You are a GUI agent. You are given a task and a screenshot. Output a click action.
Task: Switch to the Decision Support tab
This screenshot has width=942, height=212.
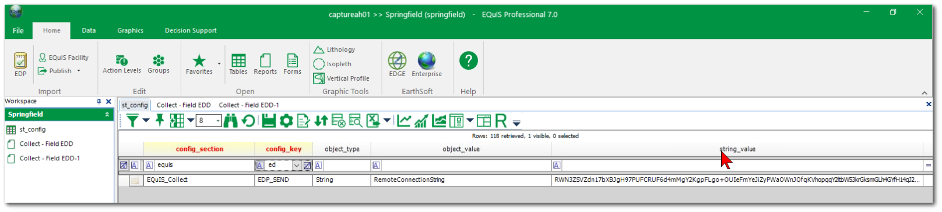(191, 30)
